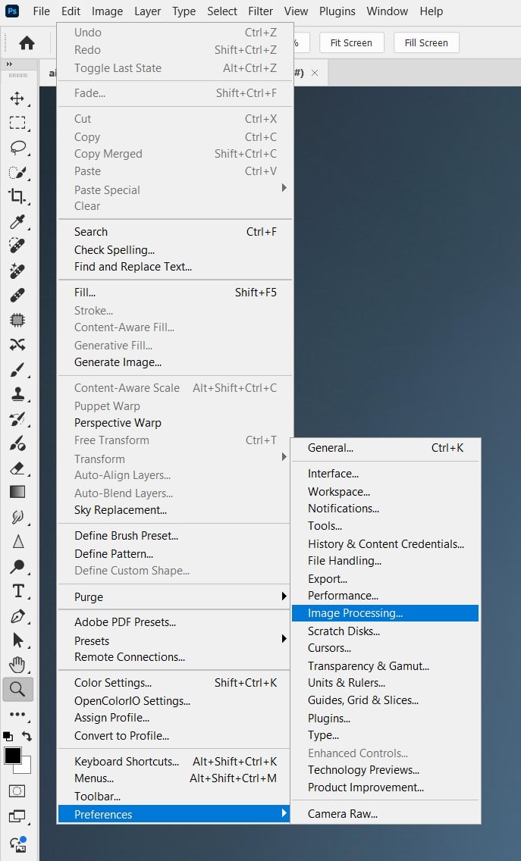
Task: Choose the Fill command
Action: 174,292
